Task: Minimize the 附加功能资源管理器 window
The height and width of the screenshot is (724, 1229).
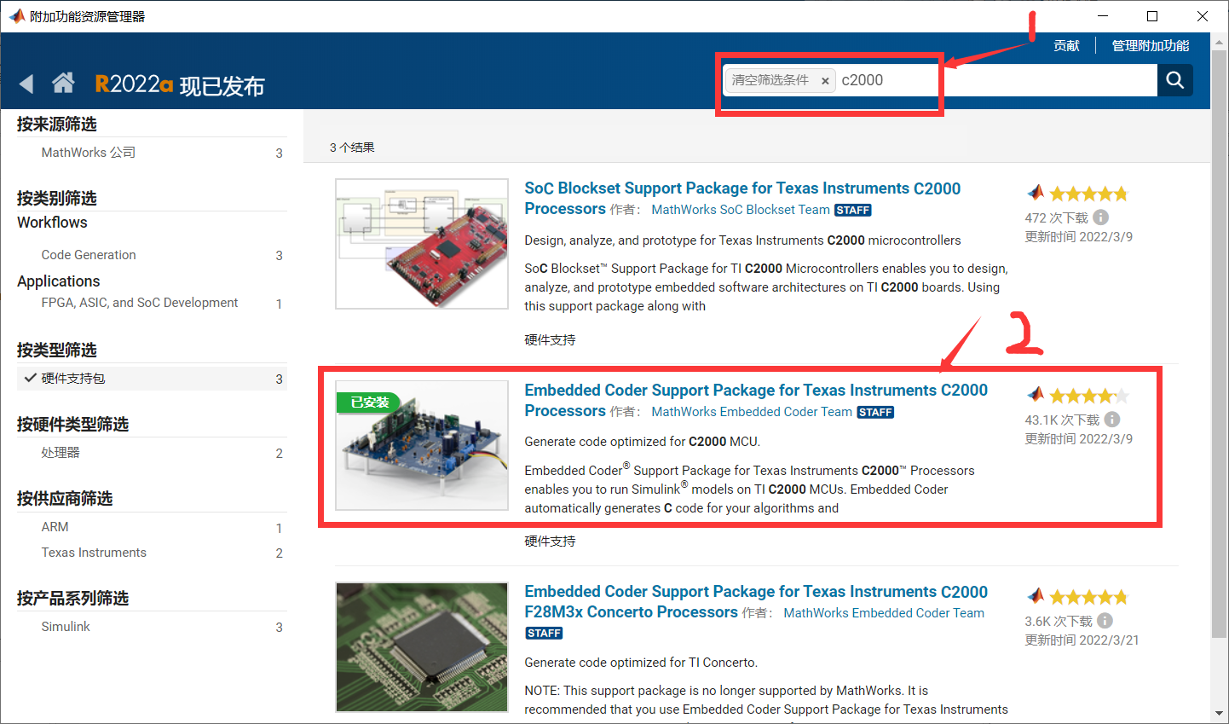Action: click(1103, 16)
